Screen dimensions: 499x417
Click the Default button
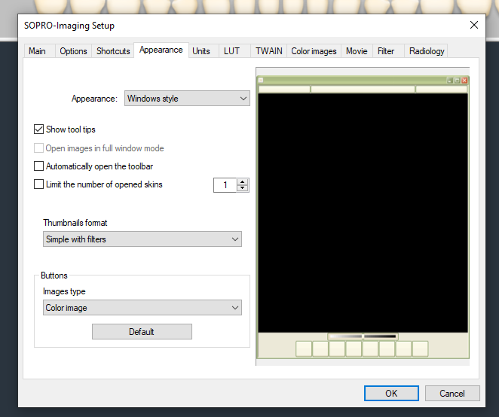tap(142, 332)
